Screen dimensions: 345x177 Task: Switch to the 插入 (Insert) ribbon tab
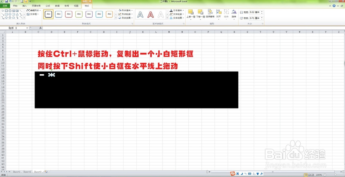(x=24, y=6)
